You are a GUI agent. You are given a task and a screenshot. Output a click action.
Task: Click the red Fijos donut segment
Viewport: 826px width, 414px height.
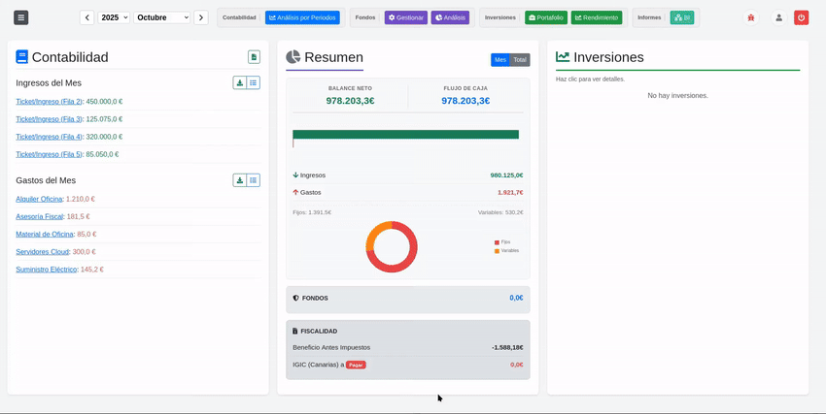[408, 260]
